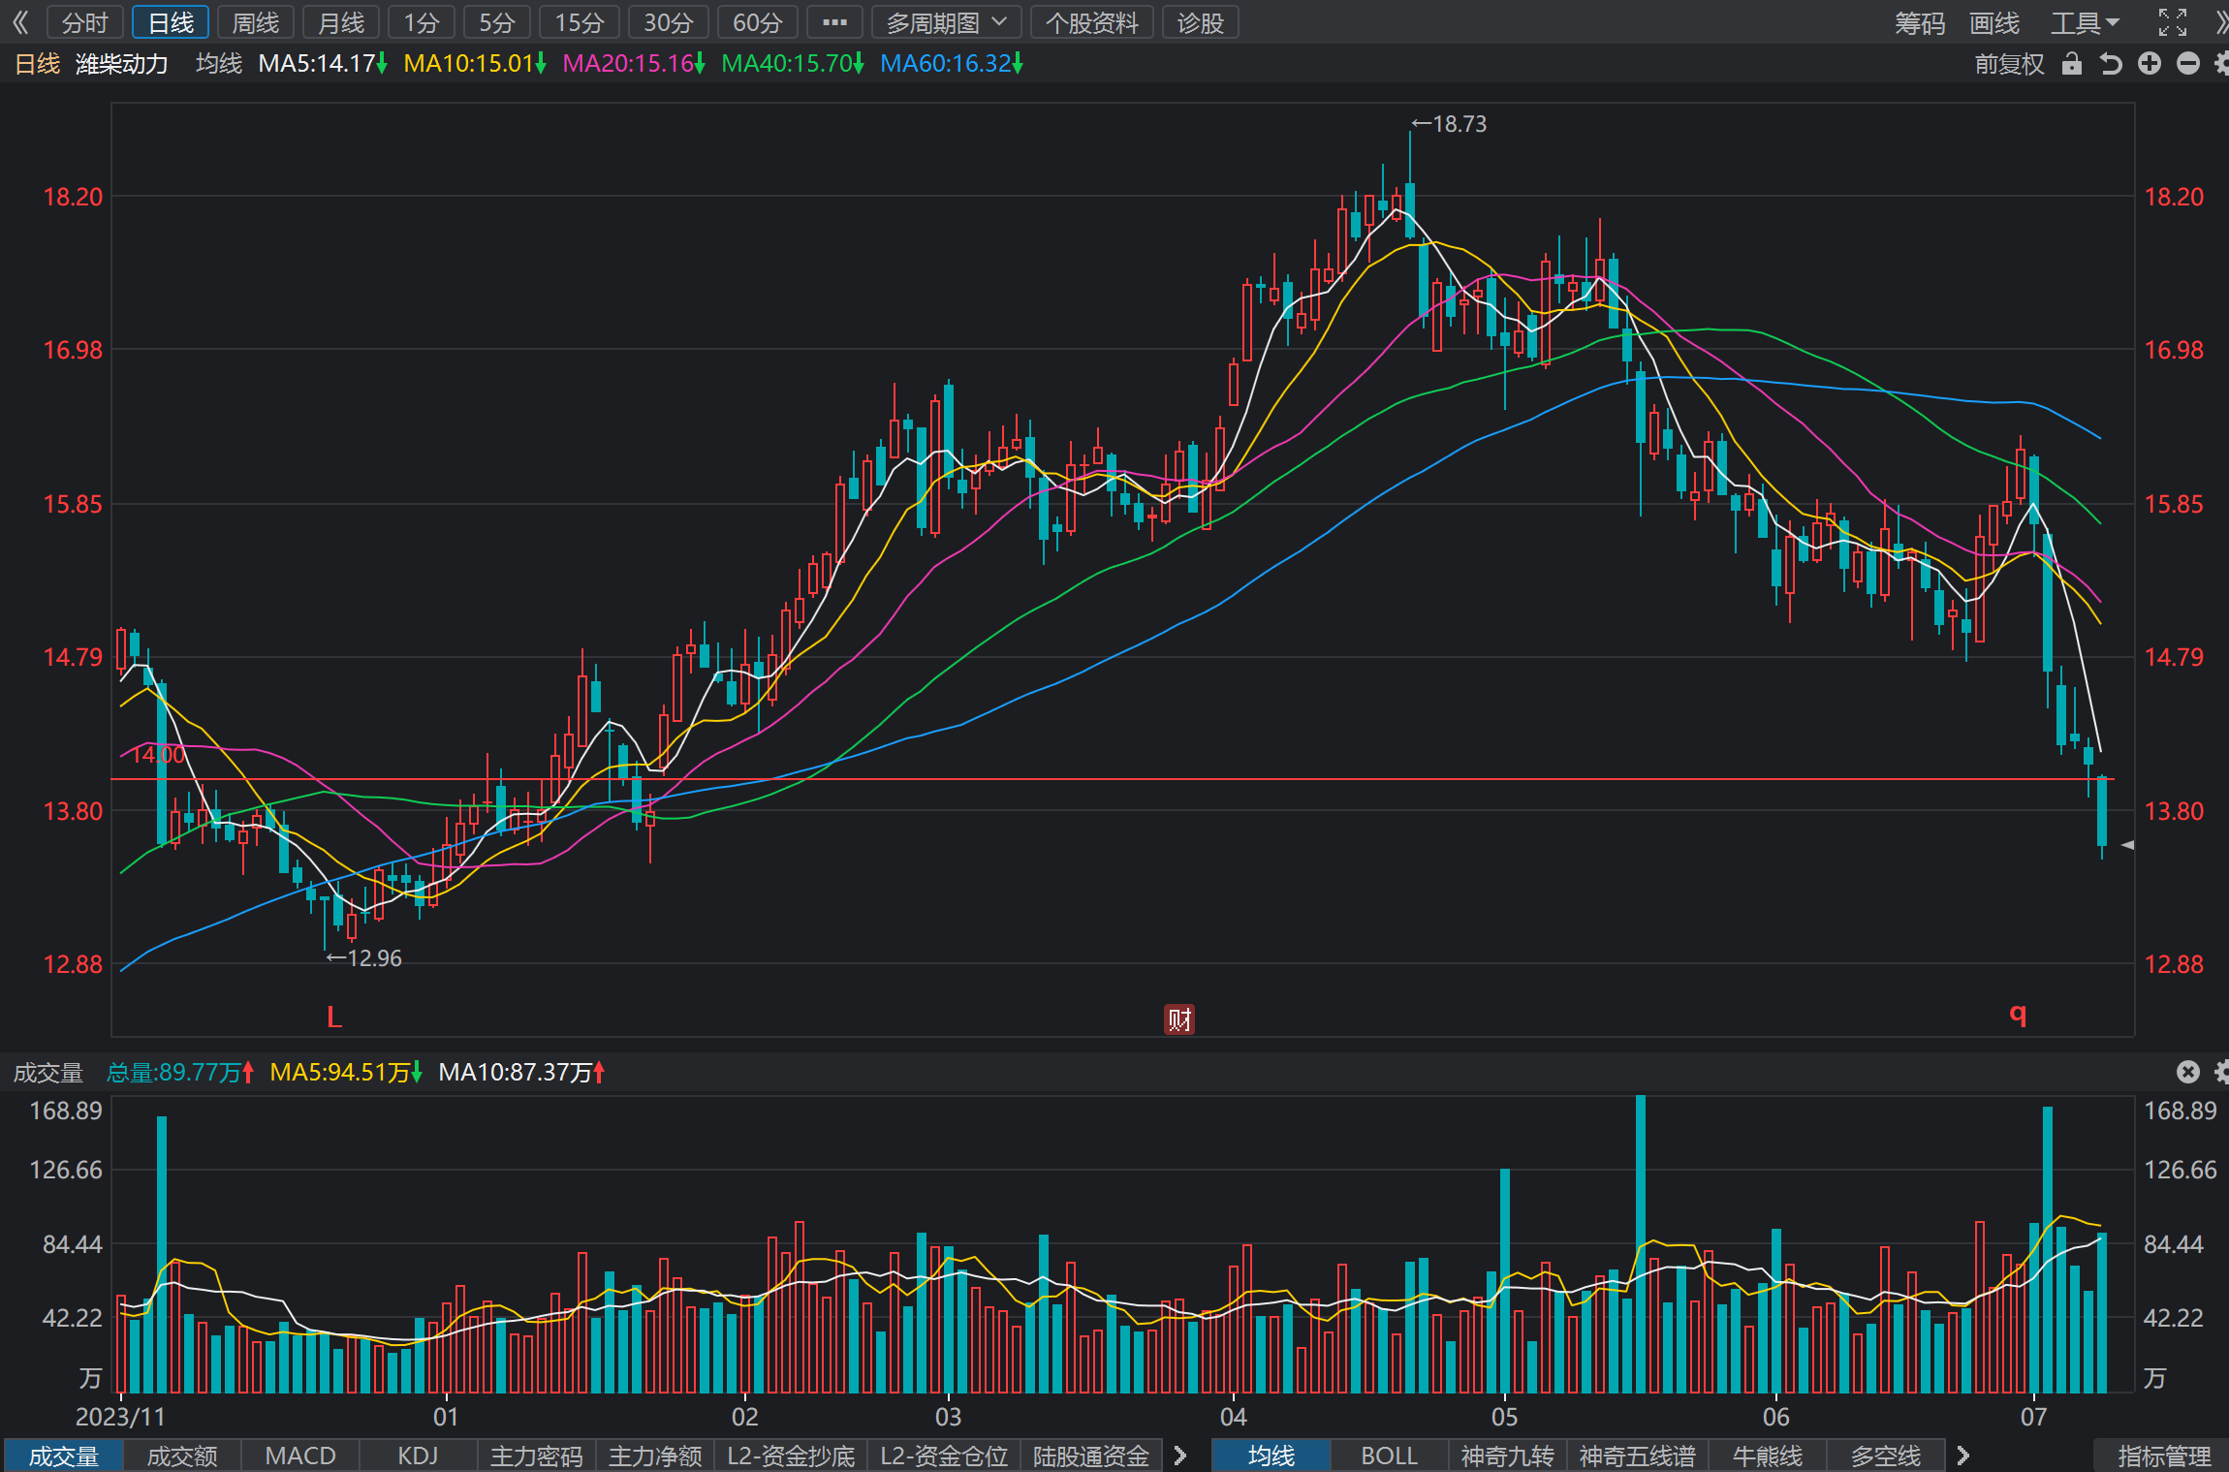Open the 工具 tools dropdown

(x=2085, y=22)
